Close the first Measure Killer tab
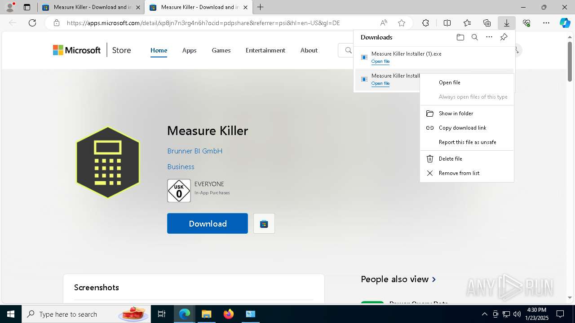Image resolution: width=575 pixels, height=323 pixels. [x=138, y=7]
